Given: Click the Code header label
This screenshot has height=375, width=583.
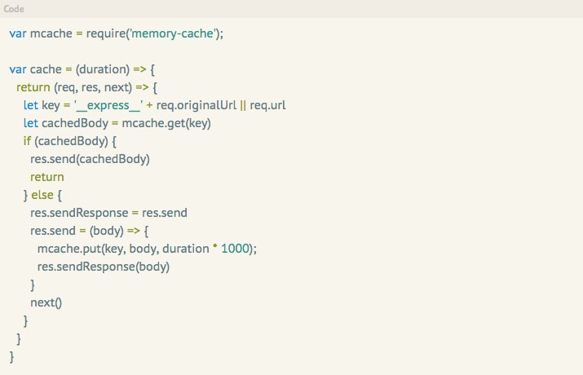Looking at the screenshot, I should [x=14, y=8].
